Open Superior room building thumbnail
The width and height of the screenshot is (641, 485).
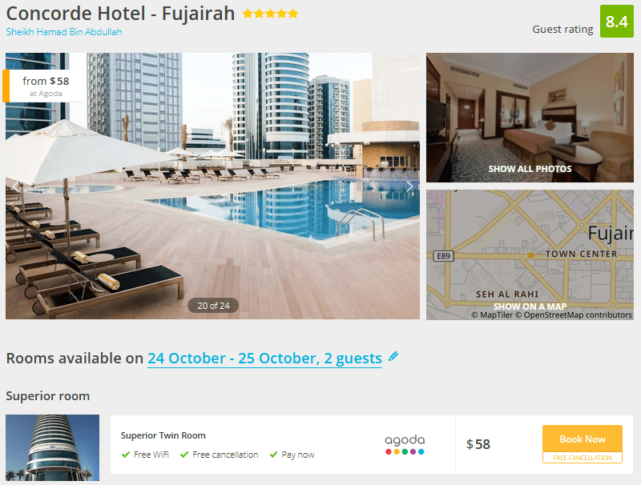coord(52,447)
